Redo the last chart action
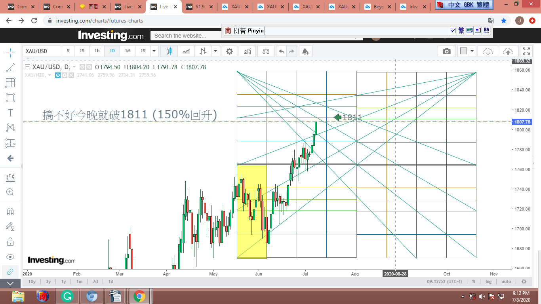 pos(291,51)
